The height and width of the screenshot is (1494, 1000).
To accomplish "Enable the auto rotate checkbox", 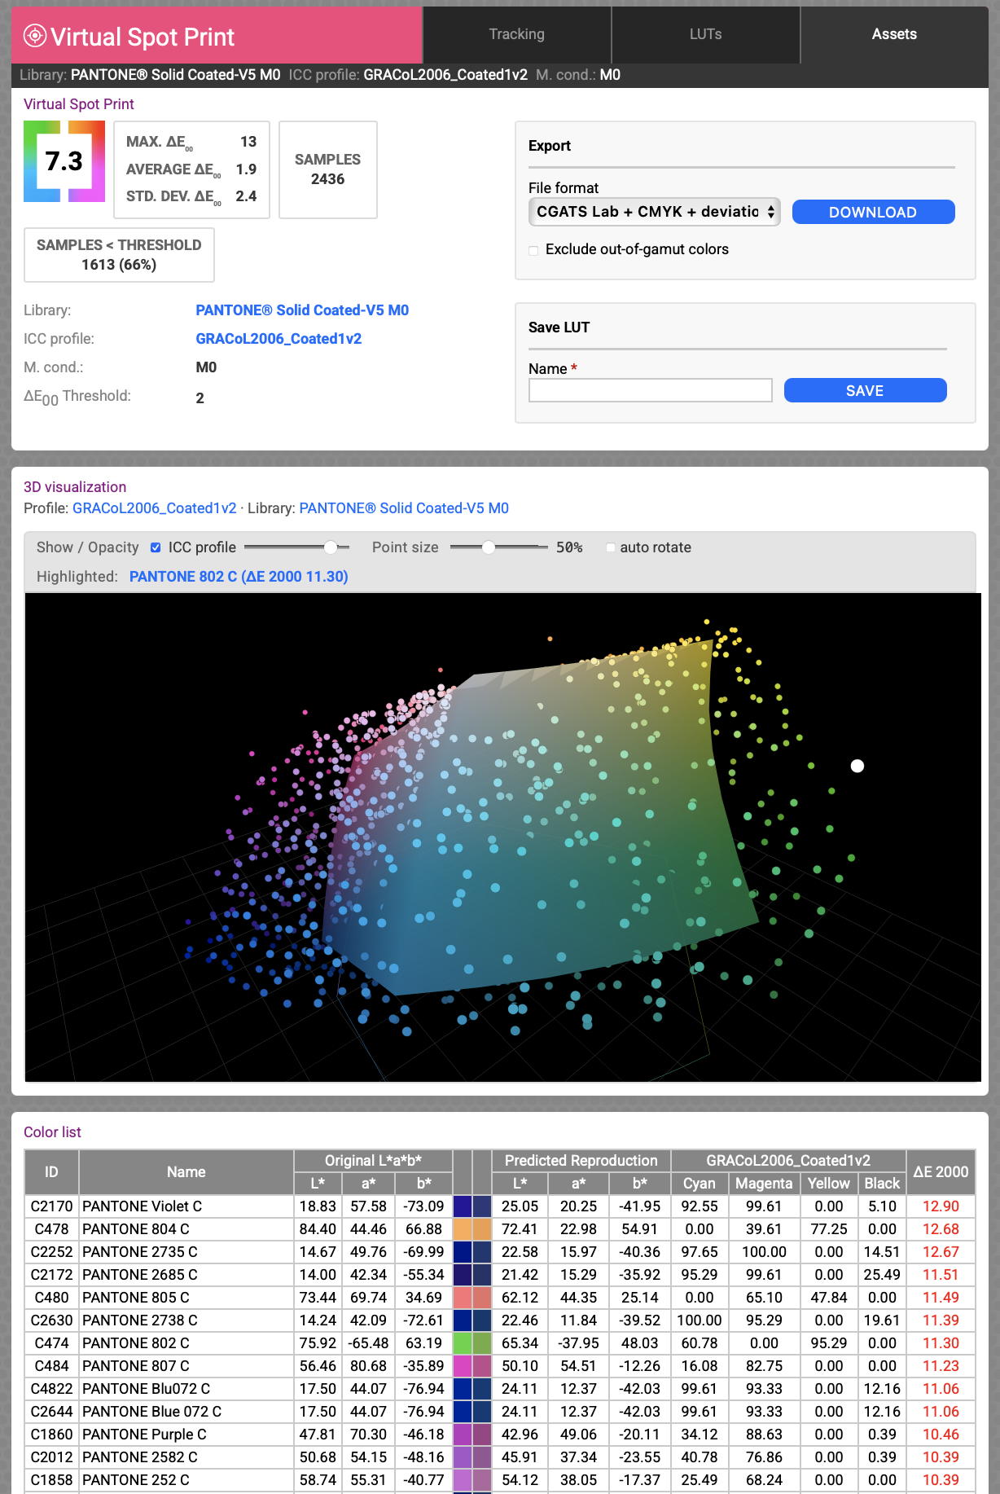I will pyautogui.click(x=611, y=547).
